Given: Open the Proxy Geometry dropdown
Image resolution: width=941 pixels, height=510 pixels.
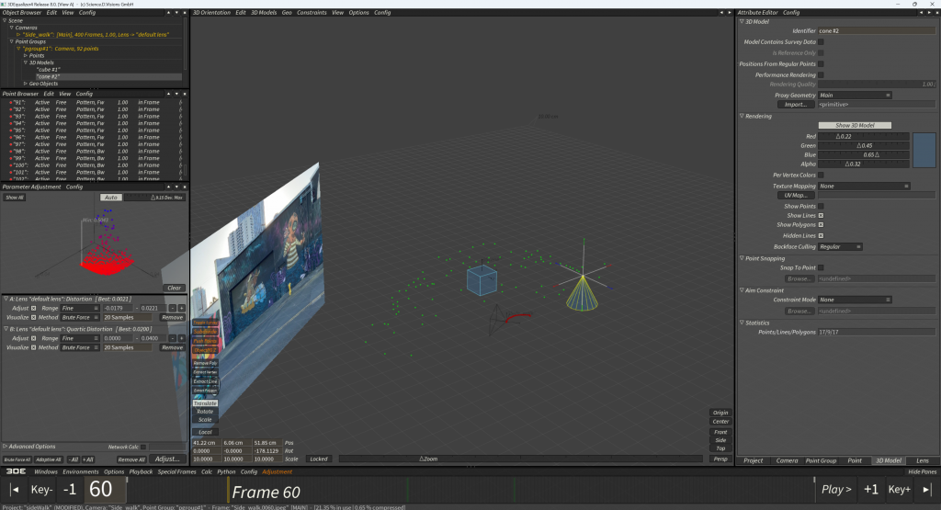Looking at the screenshot, I should tap(856, 95).
